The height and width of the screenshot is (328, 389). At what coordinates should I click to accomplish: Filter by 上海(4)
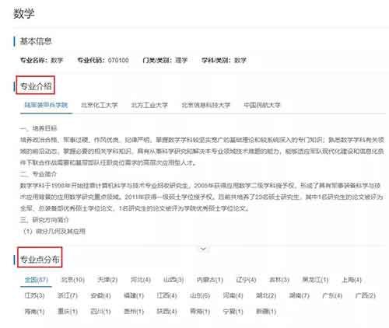pos(352,280)
